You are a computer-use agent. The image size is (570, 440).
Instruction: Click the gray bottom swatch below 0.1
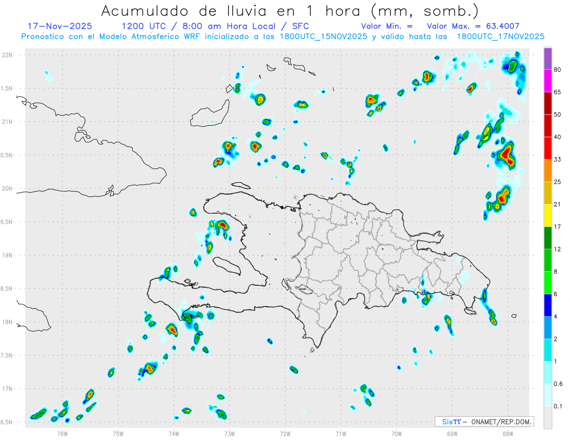tap(548, 417)
